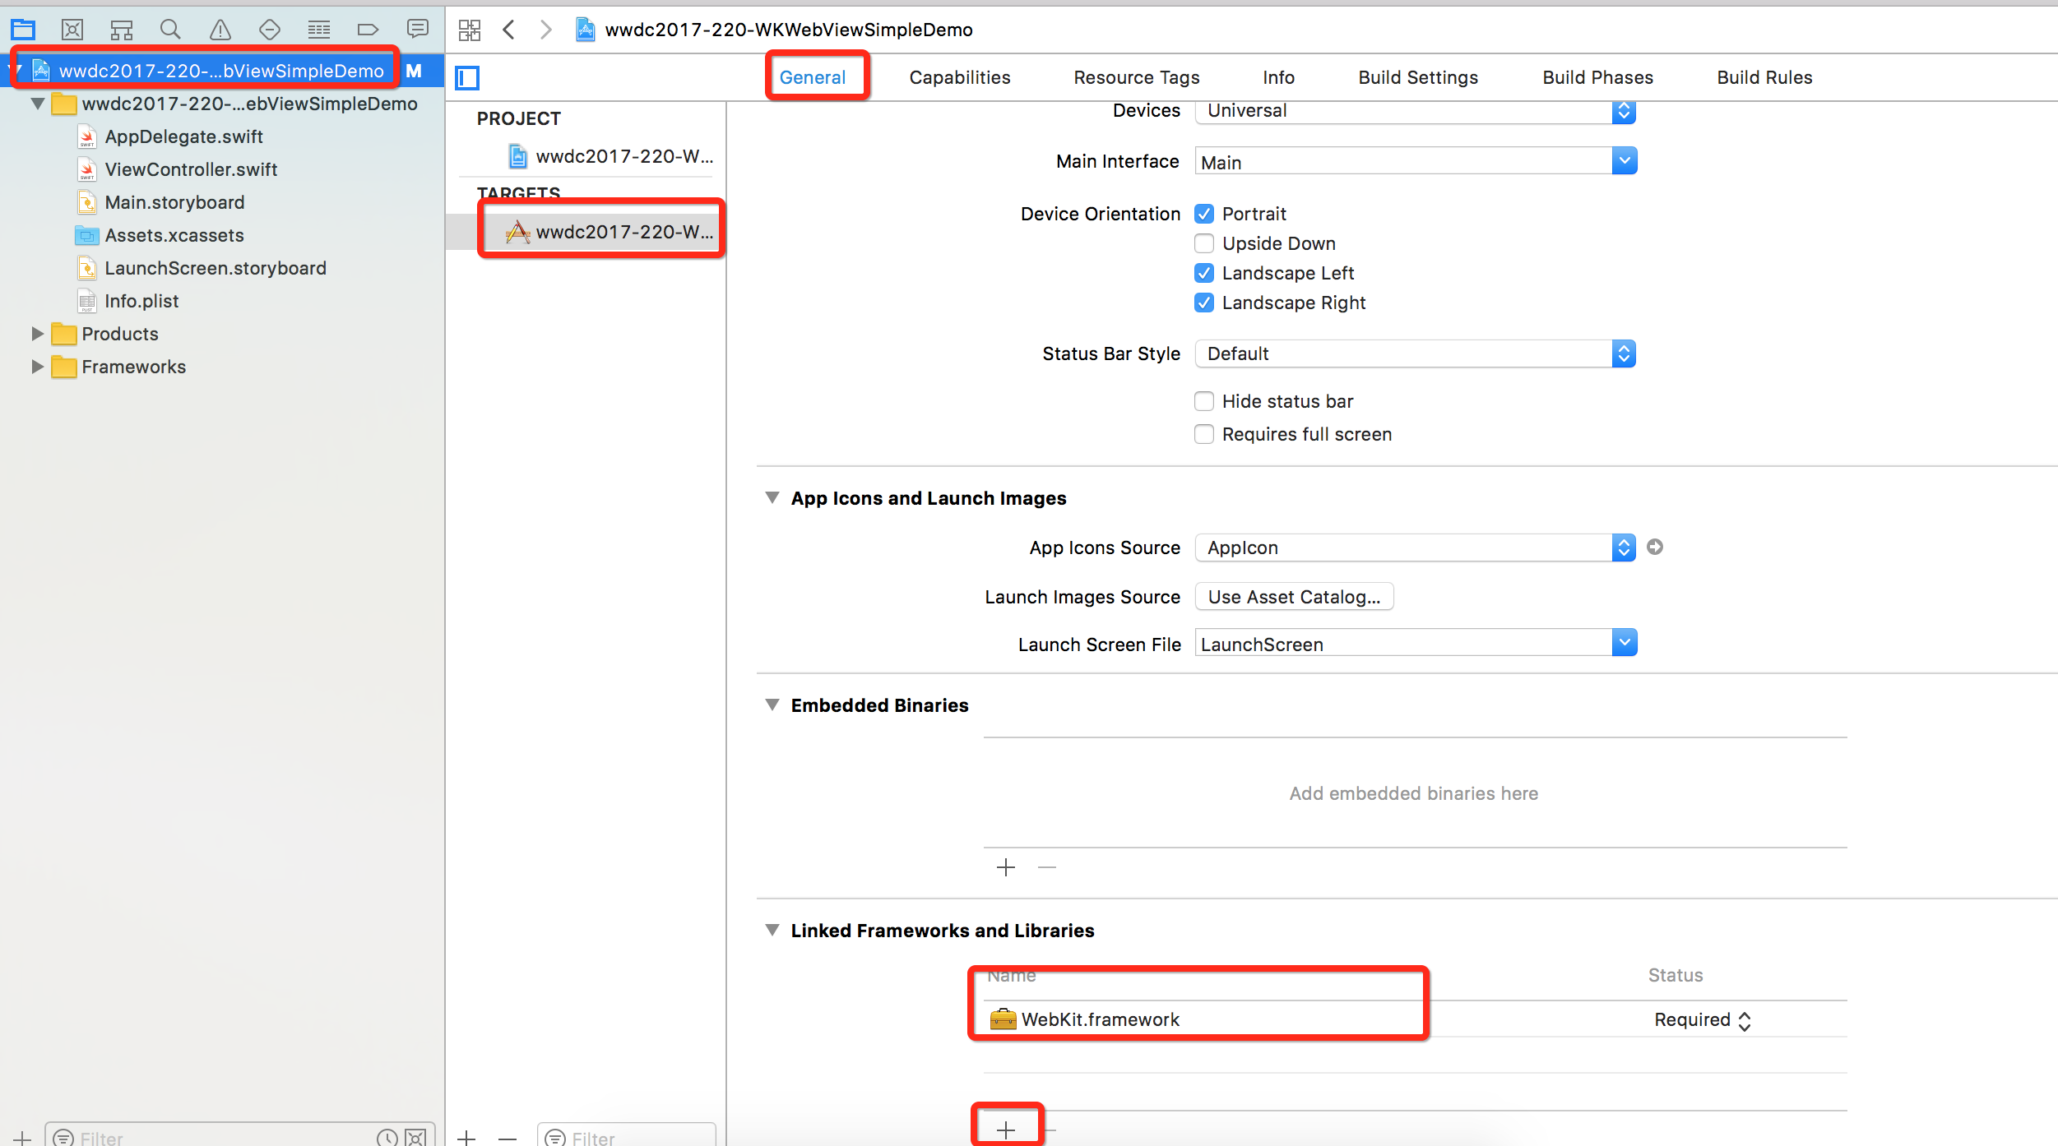The image size is (2058, 1146).
Task: Click the Use Asset Catalog button
Action: coord(1294,597)
